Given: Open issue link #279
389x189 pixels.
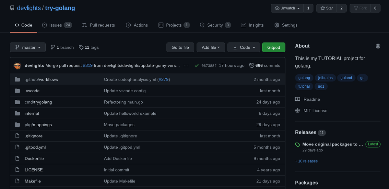Looking at the screenshot, I should pos(164,80).
